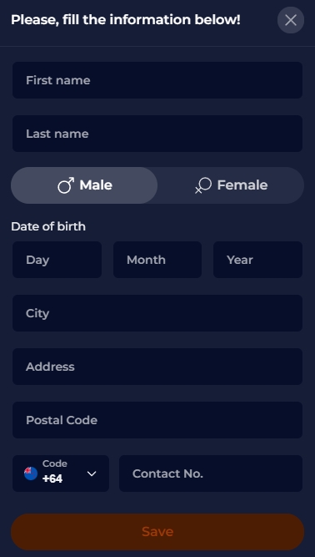The height and width of the screenshot is (557, 315).
Task: Open the Day of birth field
Action: [57, 260]
